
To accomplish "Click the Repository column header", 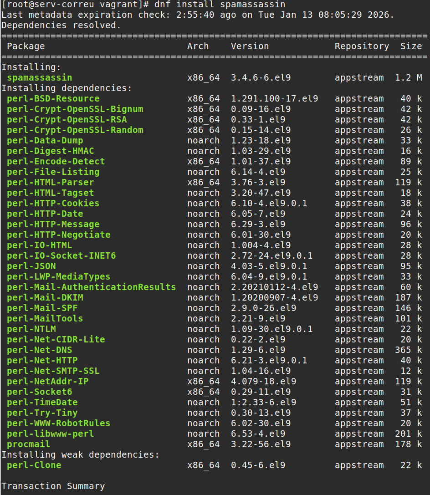I will [x=361, y=46].
